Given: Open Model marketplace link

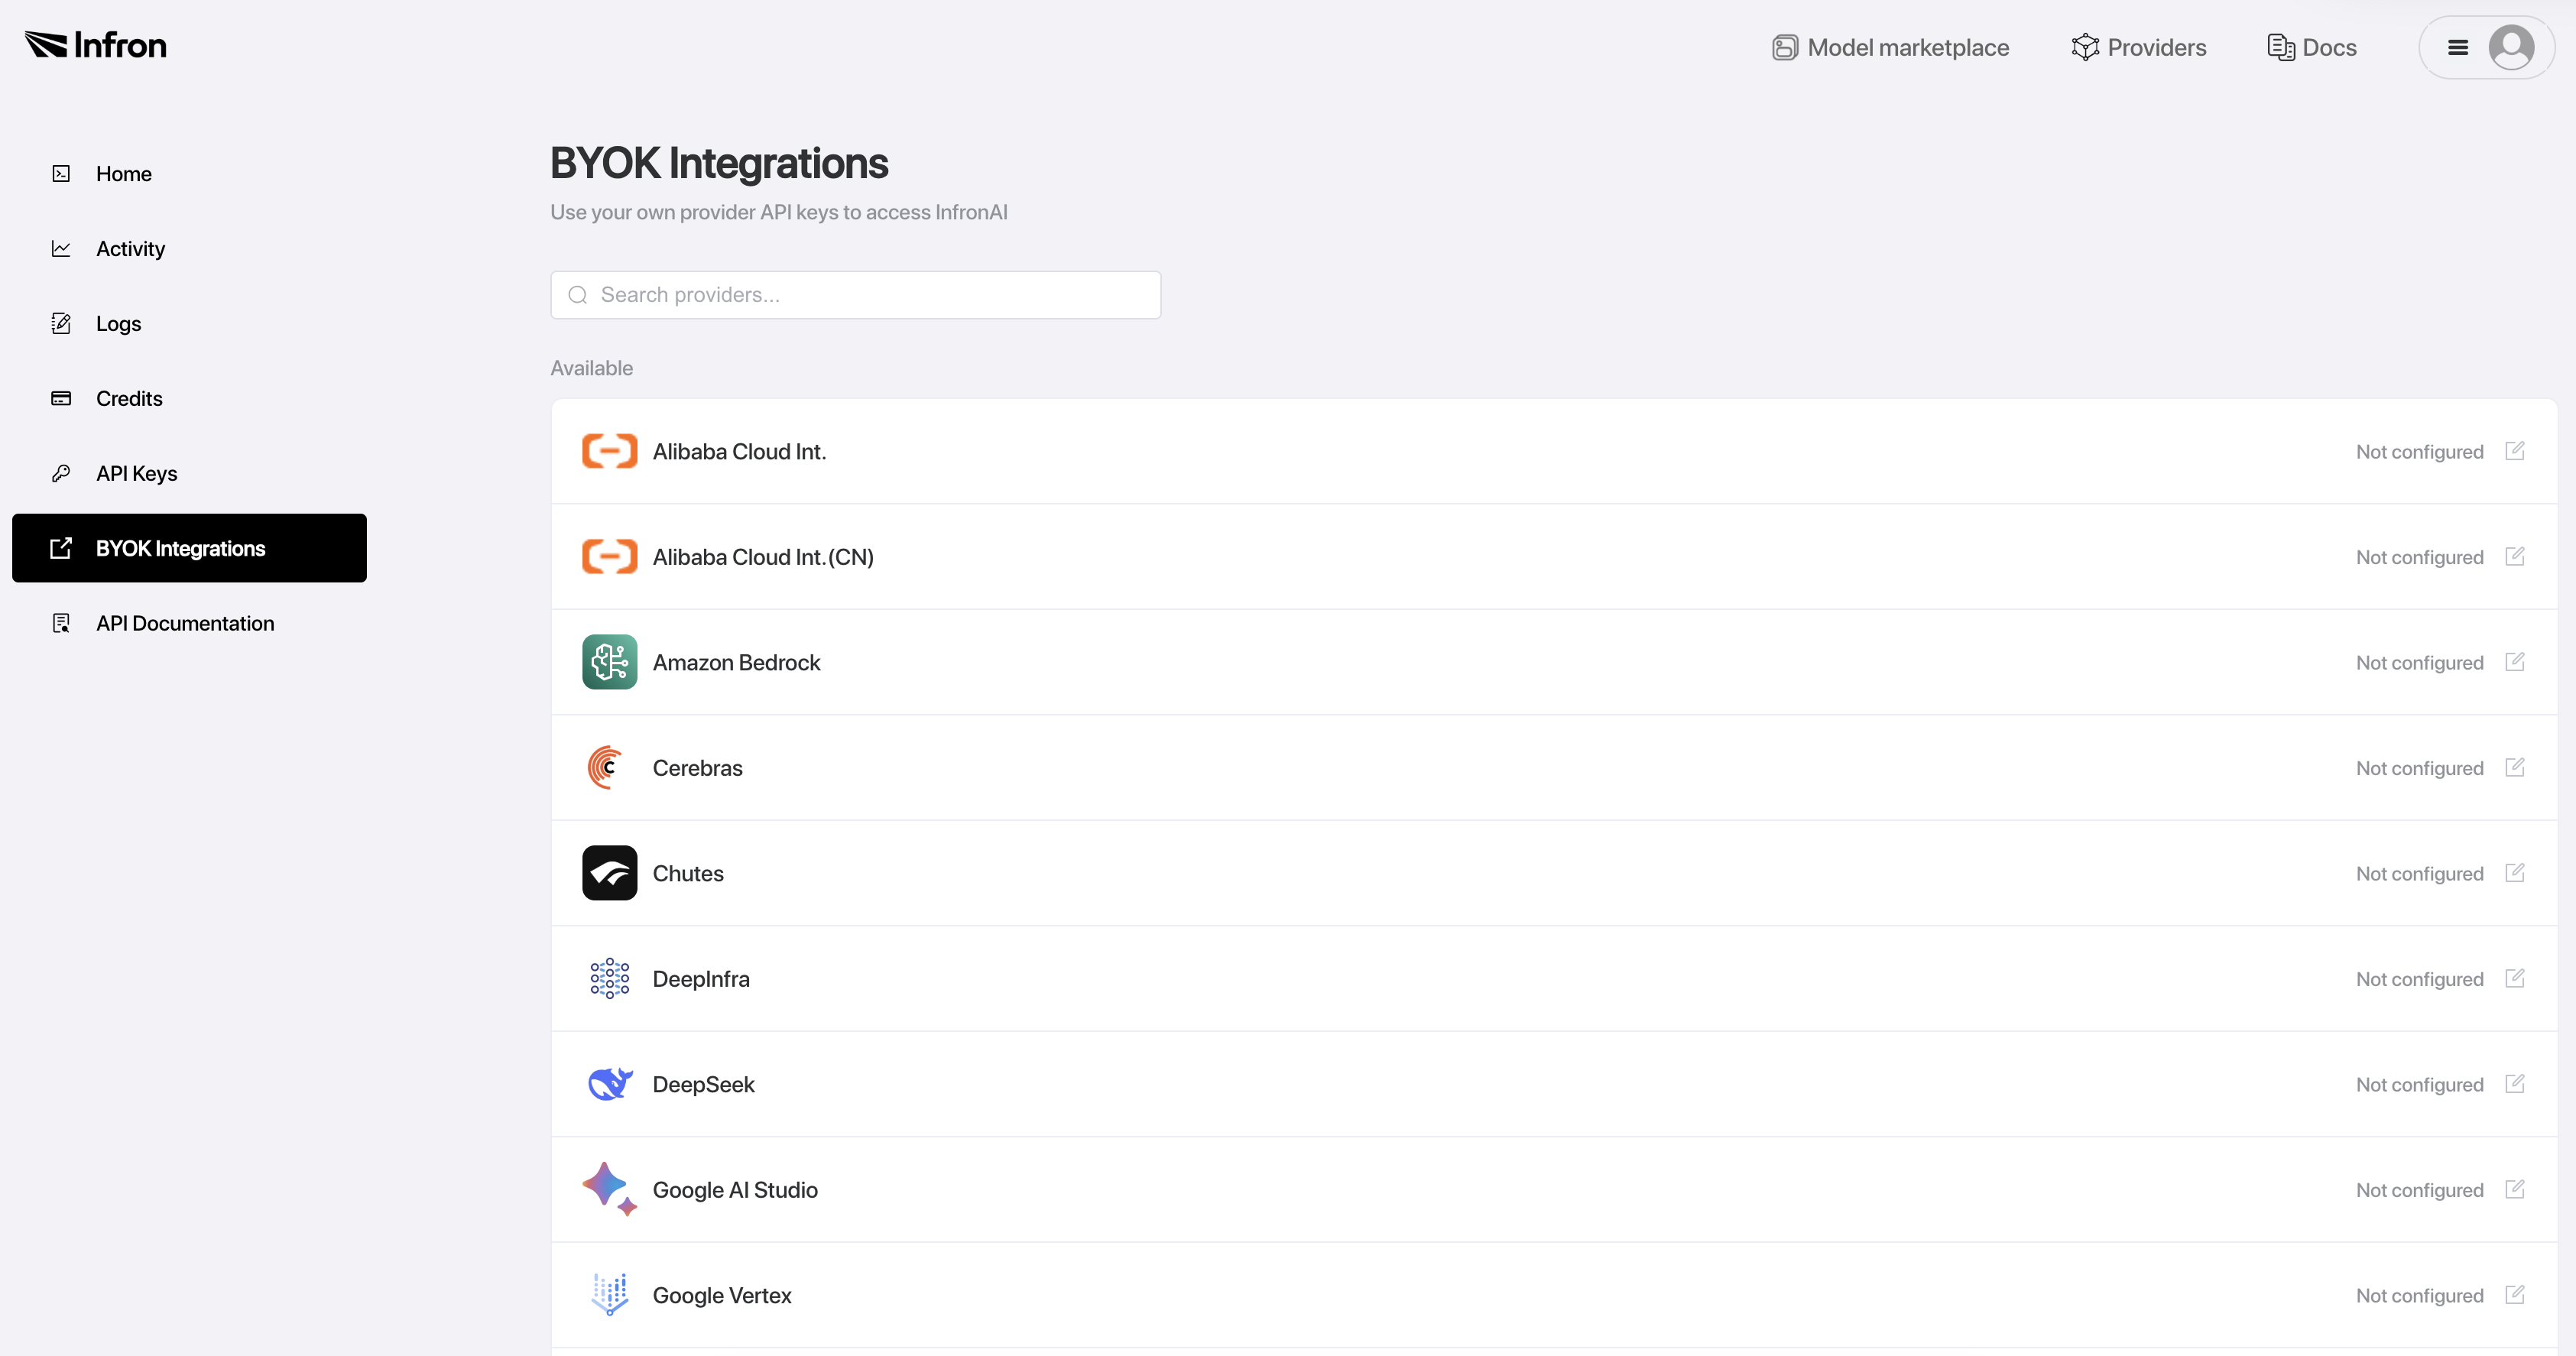Looking at the screenshot, I should click(x=1890, y=47).
